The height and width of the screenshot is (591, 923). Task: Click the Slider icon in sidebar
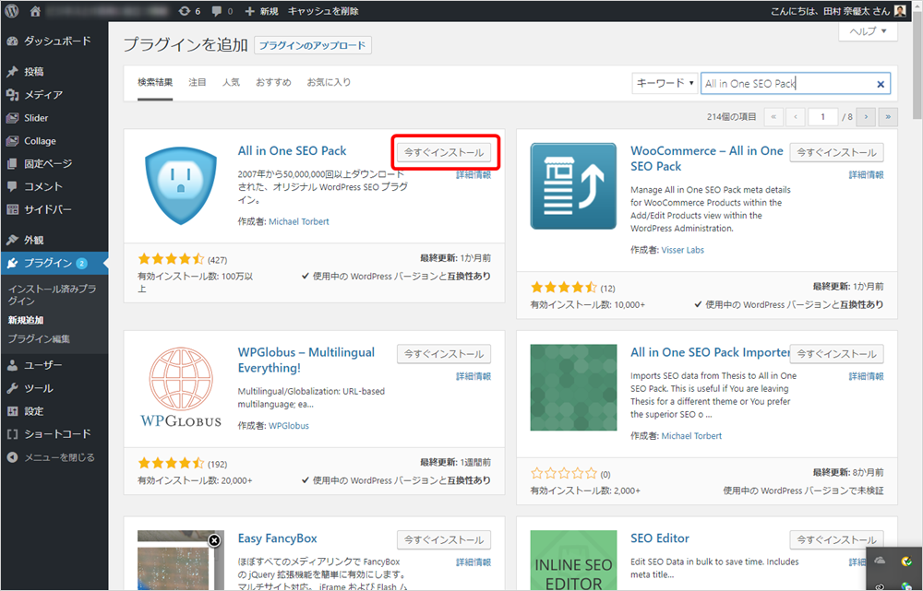[x=12, y=118]
